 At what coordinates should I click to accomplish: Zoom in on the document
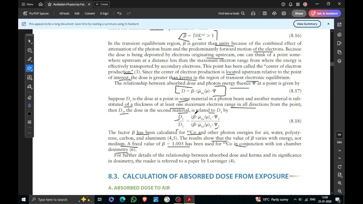click(339, 183)
